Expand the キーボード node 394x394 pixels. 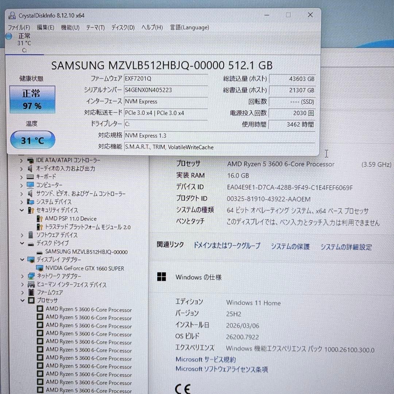(x=22, y=177)
